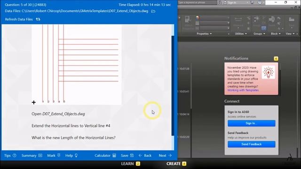Click 'Sign In to A360' heading text
301x169 pixels.
238,112
